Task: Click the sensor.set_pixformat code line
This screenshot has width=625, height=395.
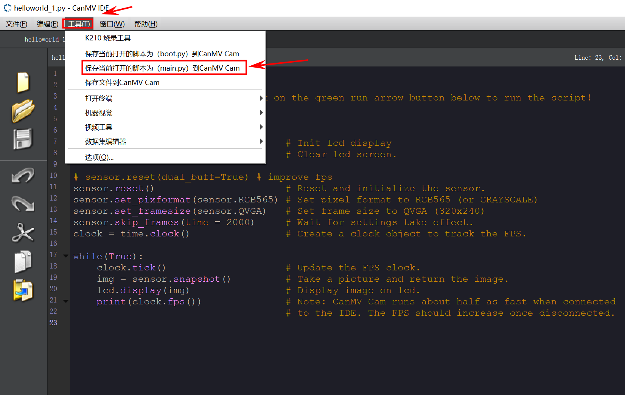Action: tap(176, 200)
